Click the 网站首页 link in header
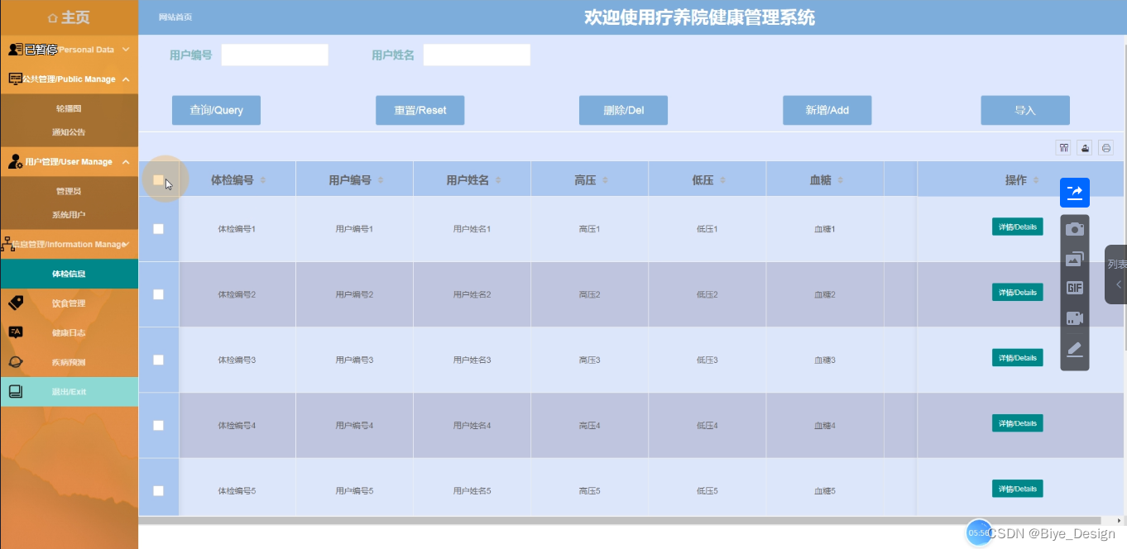 [x=175, y=17]
